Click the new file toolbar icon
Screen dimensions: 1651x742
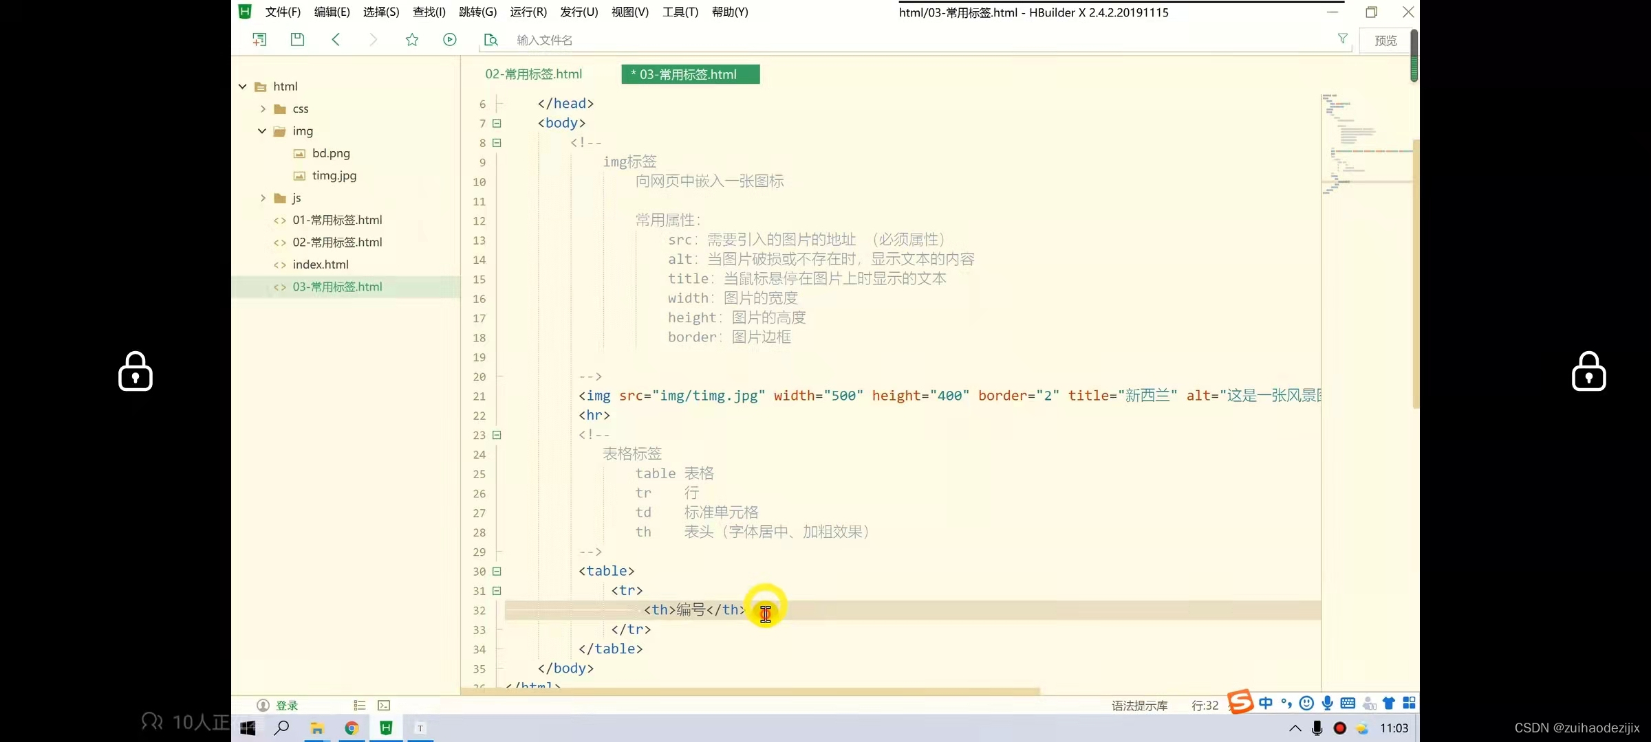(259, 40)
